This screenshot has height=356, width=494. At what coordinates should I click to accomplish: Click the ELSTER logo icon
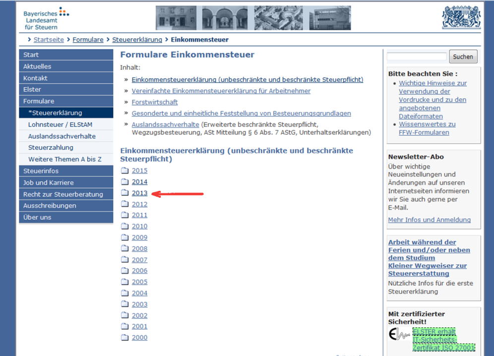point(399,334)
